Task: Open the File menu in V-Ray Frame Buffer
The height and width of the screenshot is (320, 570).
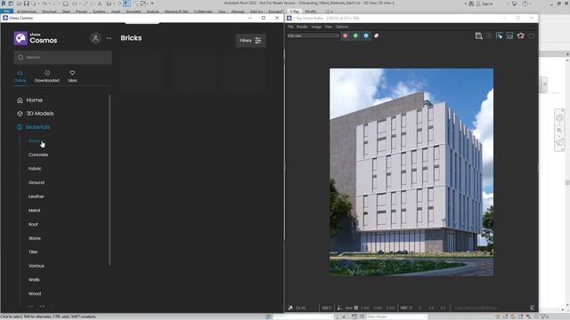Action: point(290,27)
